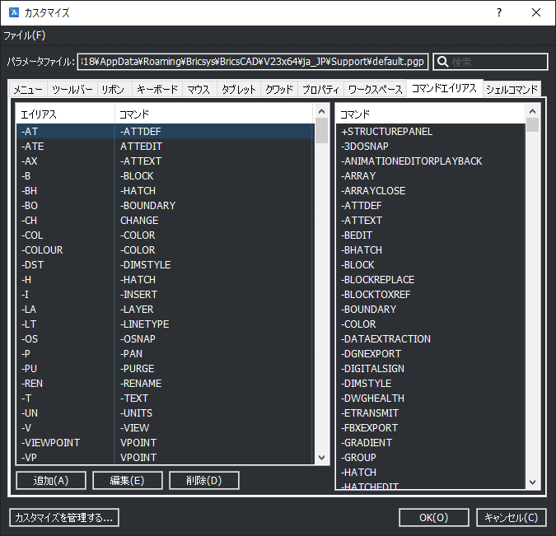Select -DGNEXPORT command
Screen dimensions: 556x536
(x=431, y=353)
